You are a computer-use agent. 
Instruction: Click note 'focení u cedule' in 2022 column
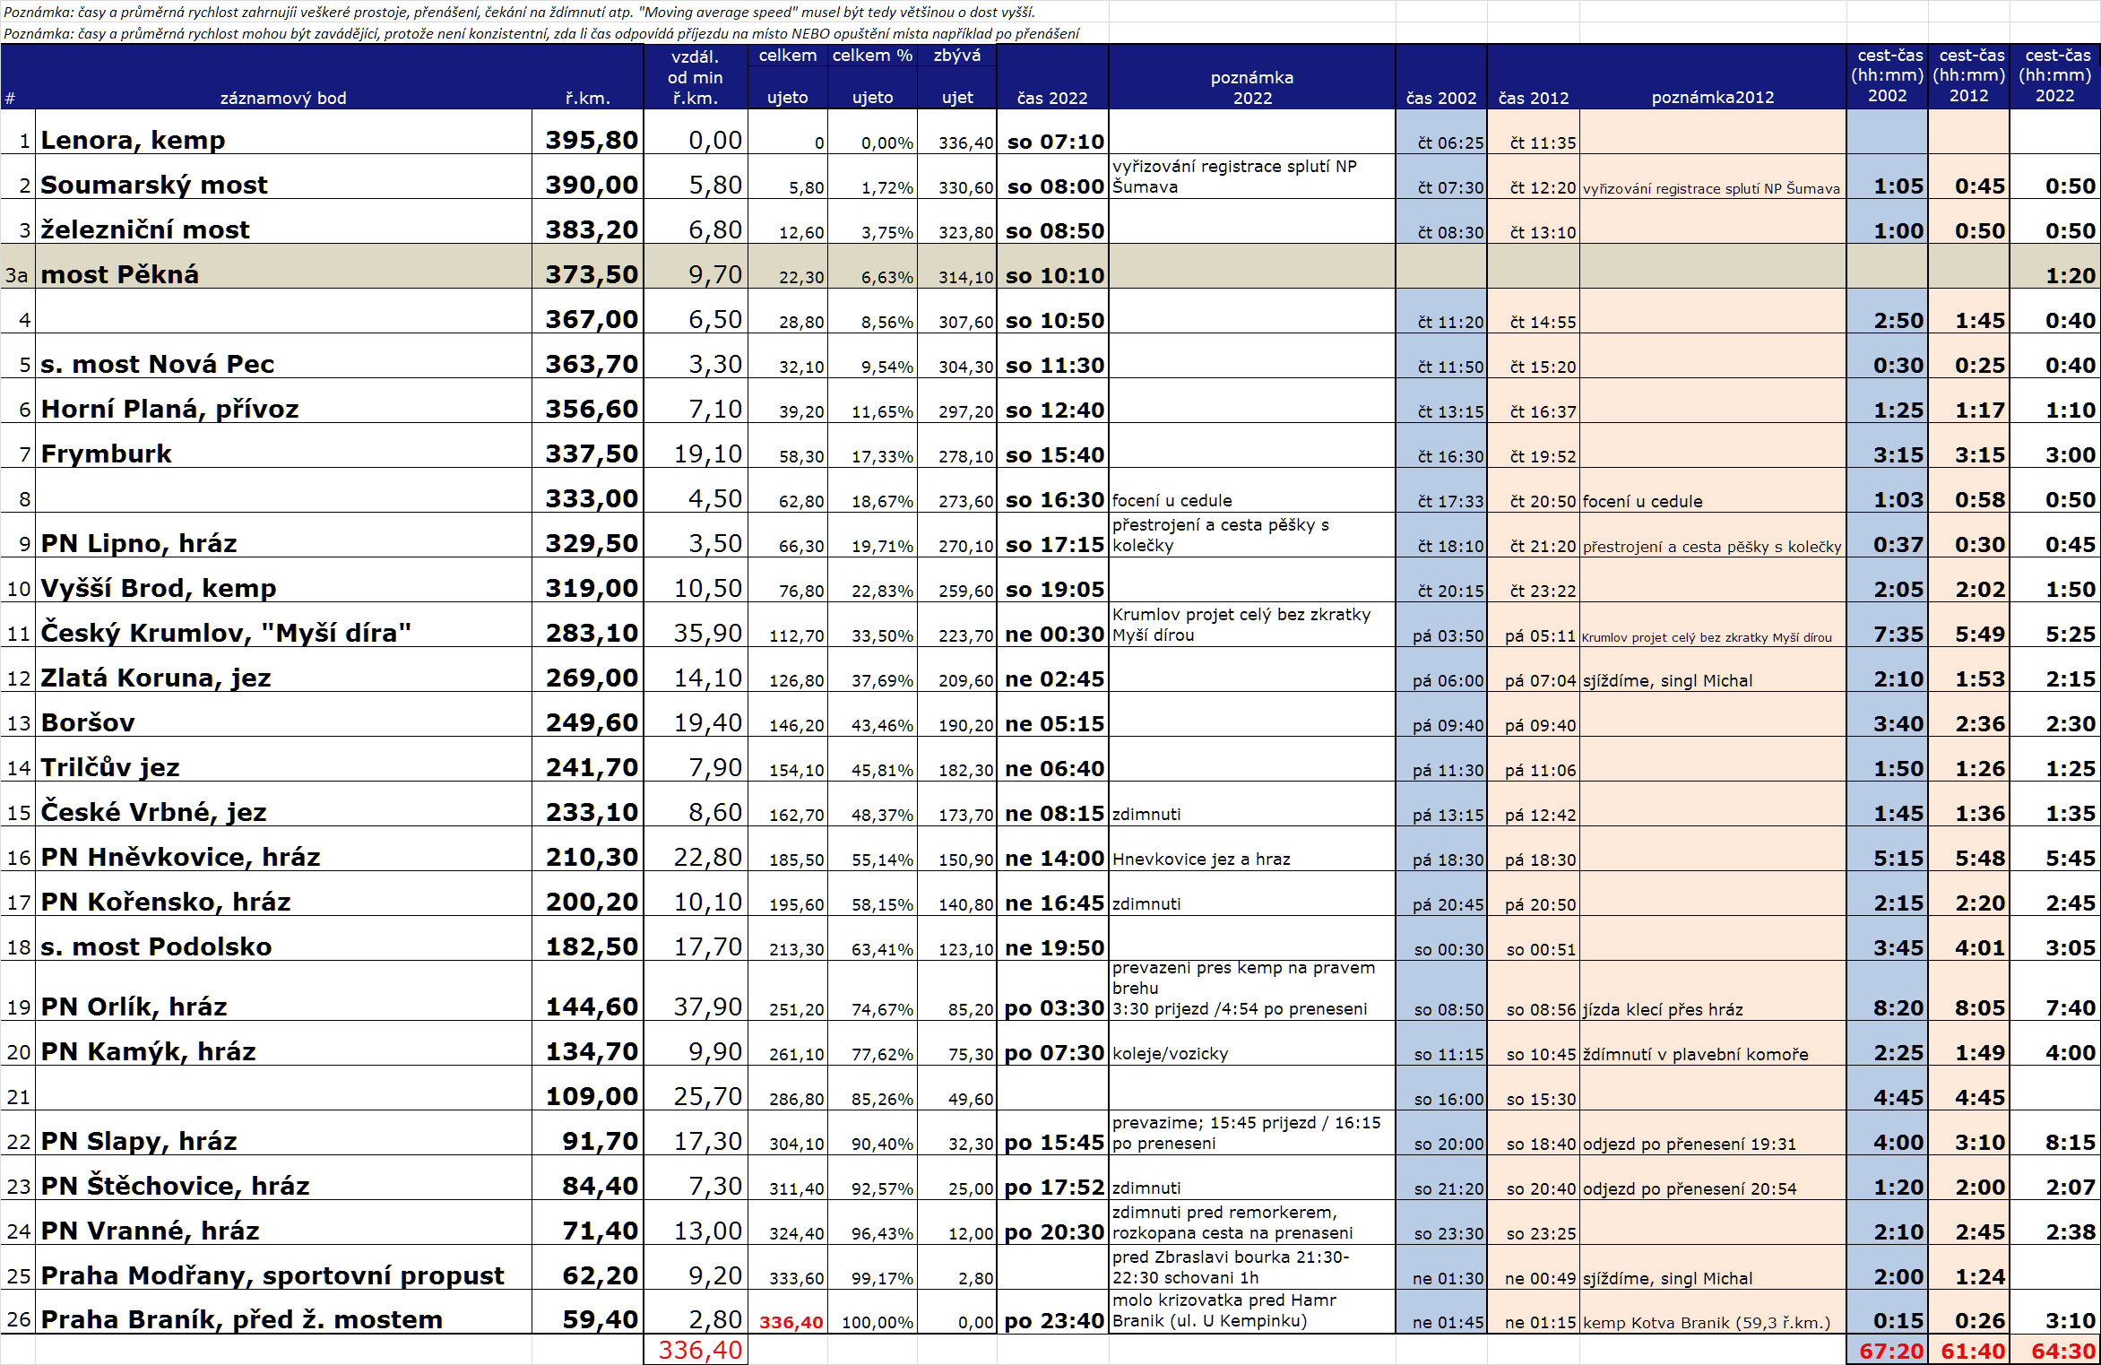tap(1172, 501)
